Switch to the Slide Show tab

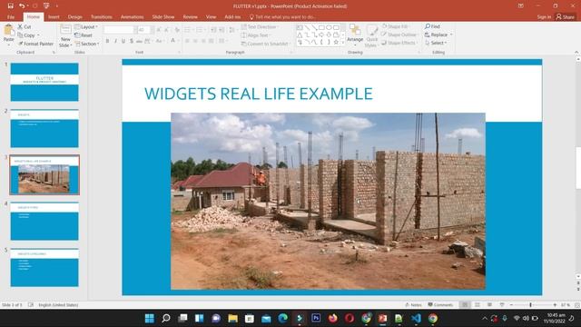click(x=163, y=16)
